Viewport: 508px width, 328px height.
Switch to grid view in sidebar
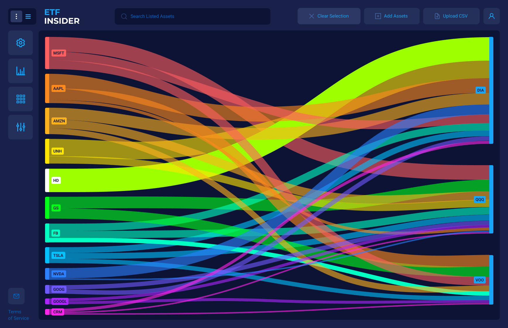(x=20, y=99)
